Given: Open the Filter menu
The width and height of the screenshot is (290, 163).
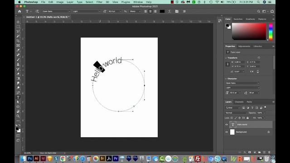Looking at the screenshot, I should [99, 2].
